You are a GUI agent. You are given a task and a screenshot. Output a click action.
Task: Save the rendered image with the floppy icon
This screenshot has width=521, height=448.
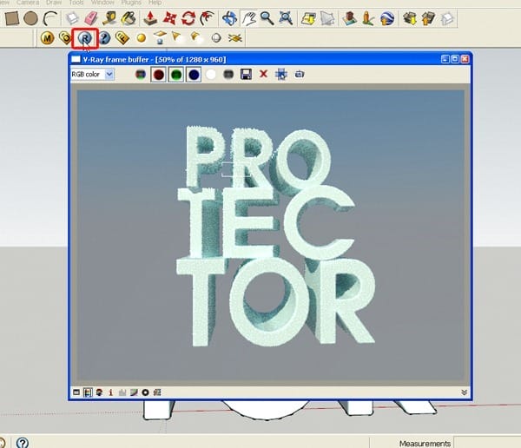point(246,74)
